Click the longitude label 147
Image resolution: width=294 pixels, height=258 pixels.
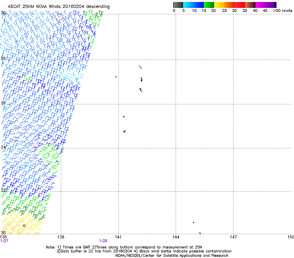[233, 237]
